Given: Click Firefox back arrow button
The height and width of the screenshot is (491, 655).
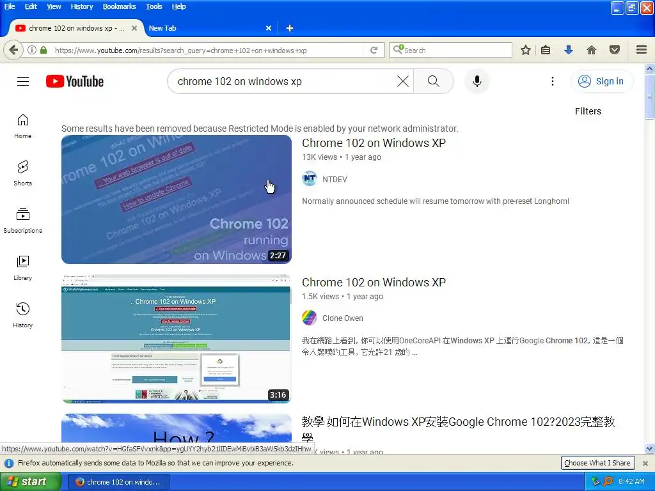Looking at the screenshot, I should [x=13, y=50].
